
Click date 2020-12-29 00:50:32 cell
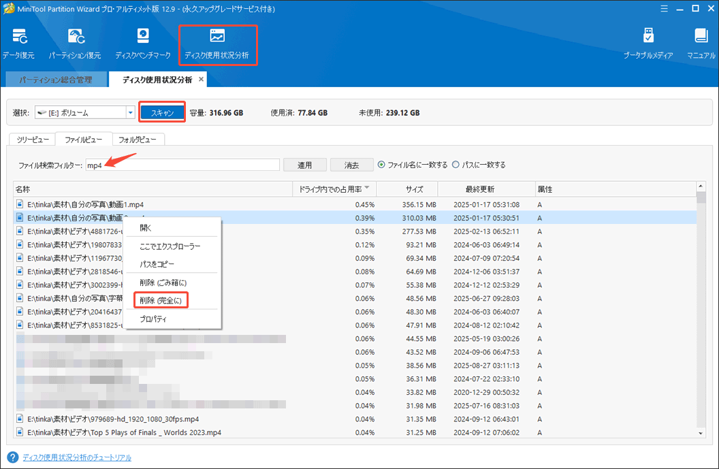(487, 392)
